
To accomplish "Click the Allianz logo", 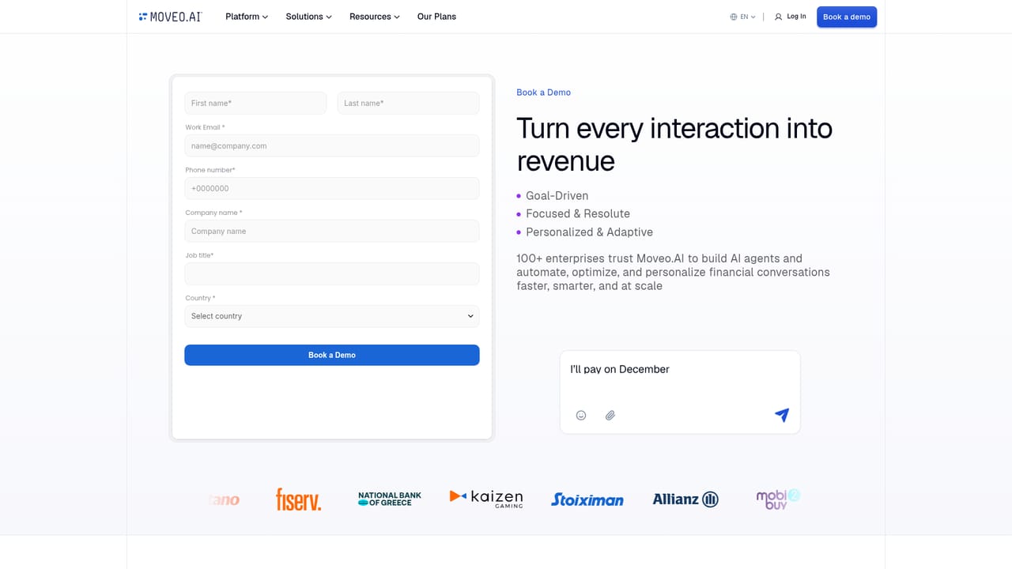I will tap(685, 499).
